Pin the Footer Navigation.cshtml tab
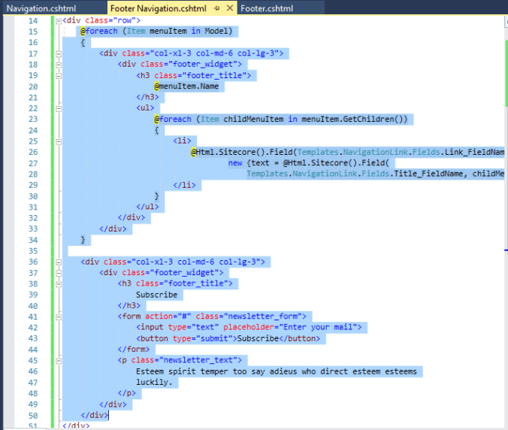 216,8
